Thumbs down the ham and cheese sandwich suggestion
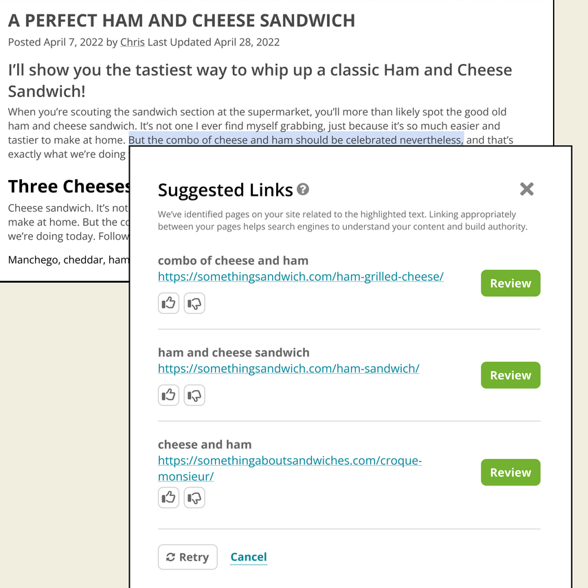 (x=194, y=395)
